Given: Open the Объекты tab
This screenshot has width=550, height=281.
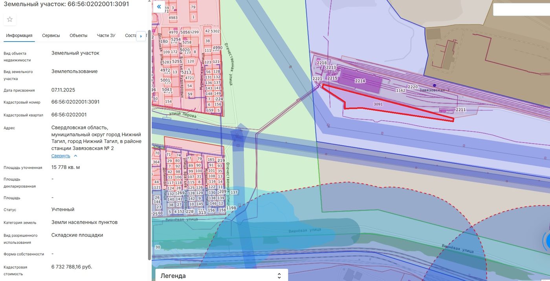Looking at the screenshot, I should (79, 35).
